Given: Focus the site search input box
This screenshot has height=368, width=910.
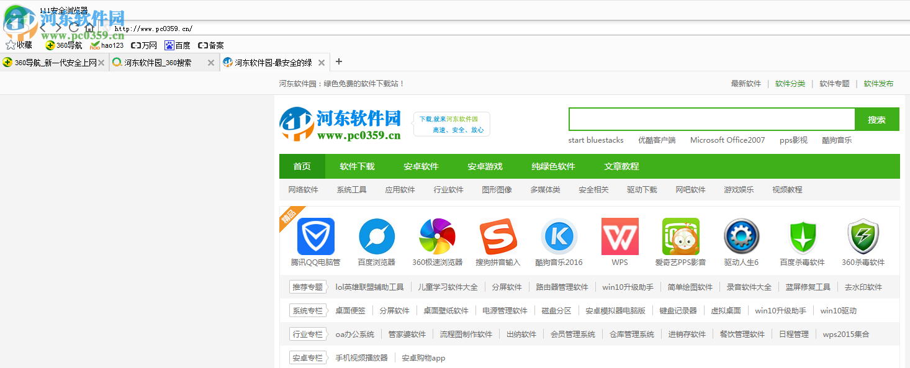Looking at the screenshot, I should coord(712,119).
